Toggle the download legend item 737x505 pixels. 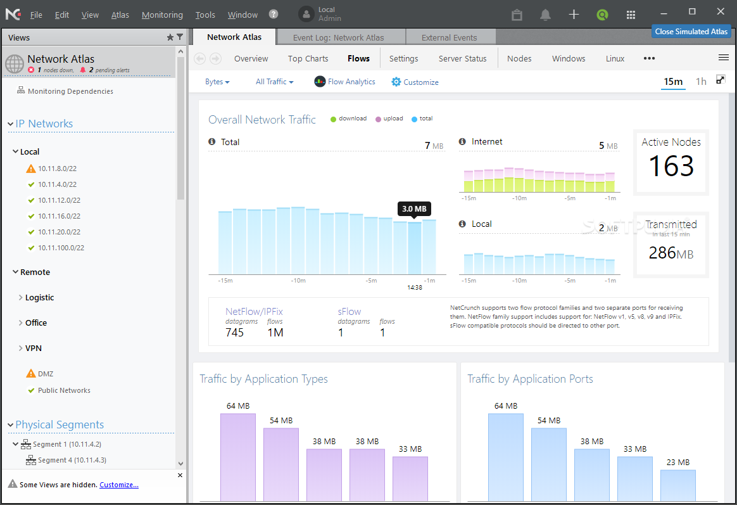348,118
